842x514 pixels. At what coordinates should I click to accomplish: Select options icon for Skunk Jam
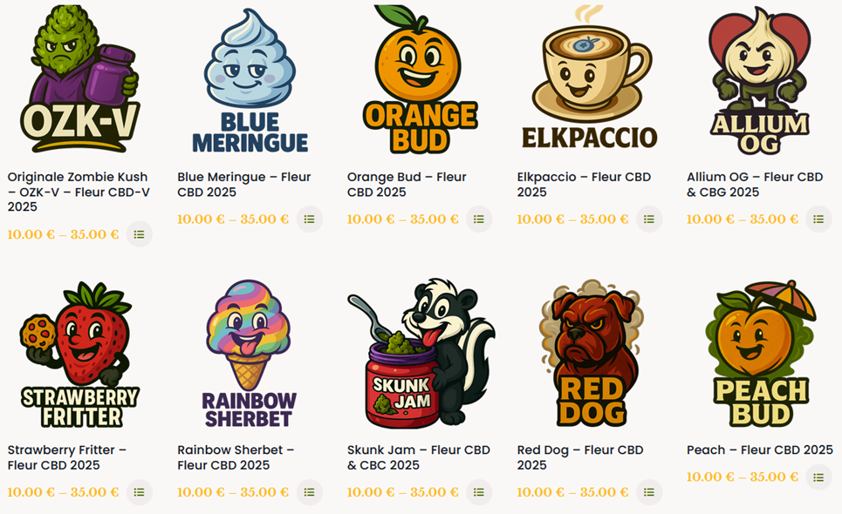click(x=479, y=492)
